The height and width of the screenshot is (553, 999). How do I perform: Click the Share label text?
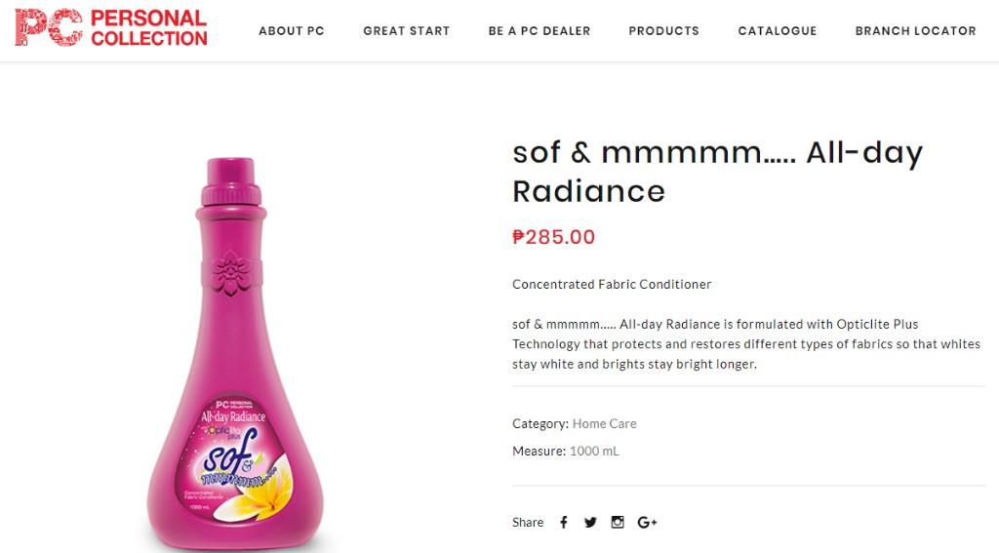point(528,523)
